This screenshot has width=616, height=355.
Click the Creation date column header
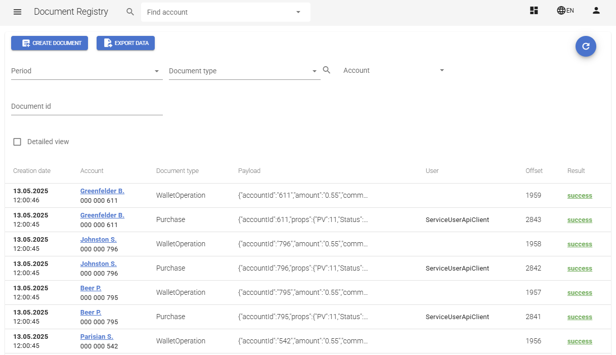32,171
